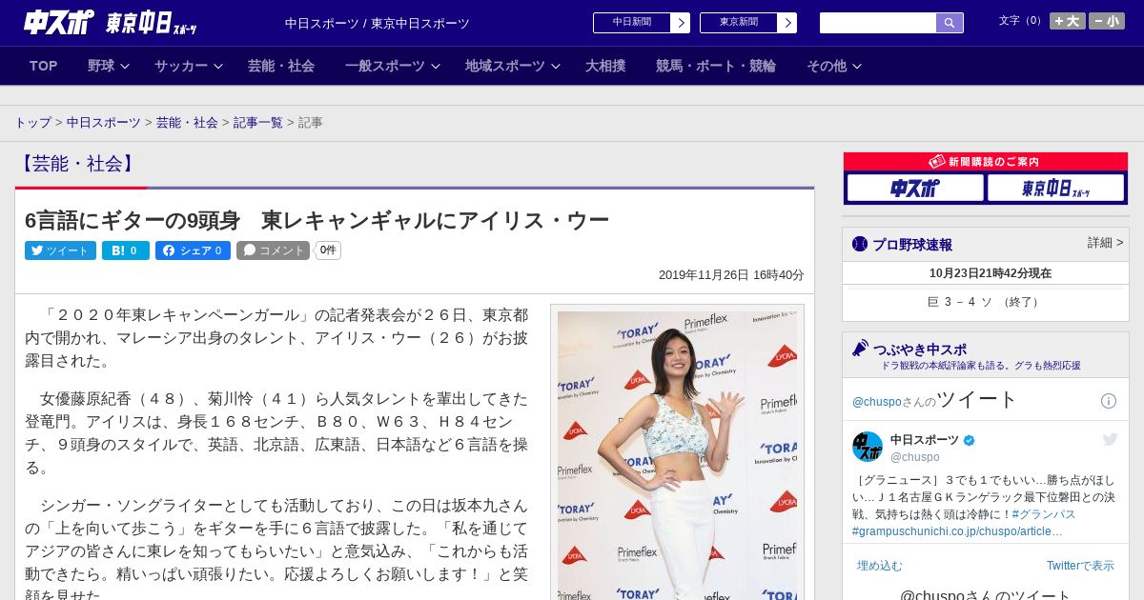Open grampuschunichi.co.jp article link in tweet

(957, 531)
